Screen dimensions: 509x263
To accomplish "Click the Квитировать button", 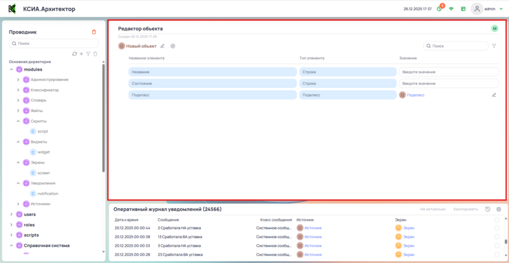I will 465,209.
